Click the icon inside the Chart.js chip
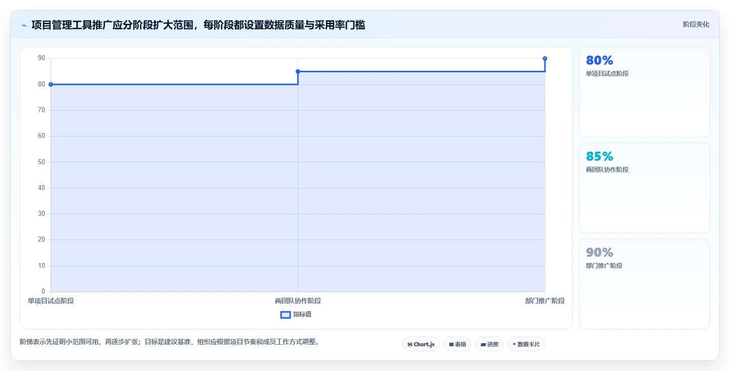This screenshot has width=730, height=371. 409,345
